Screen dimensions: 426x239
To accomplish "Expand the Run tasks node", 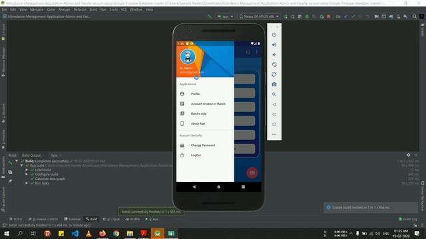I will tap(27, 183).
